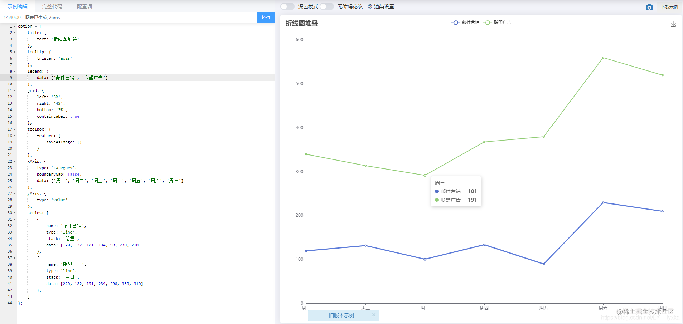Click the screenshot camera icon in top toolbar
Viewport: 683px width, 324px height.
click(x=649, y=7)
